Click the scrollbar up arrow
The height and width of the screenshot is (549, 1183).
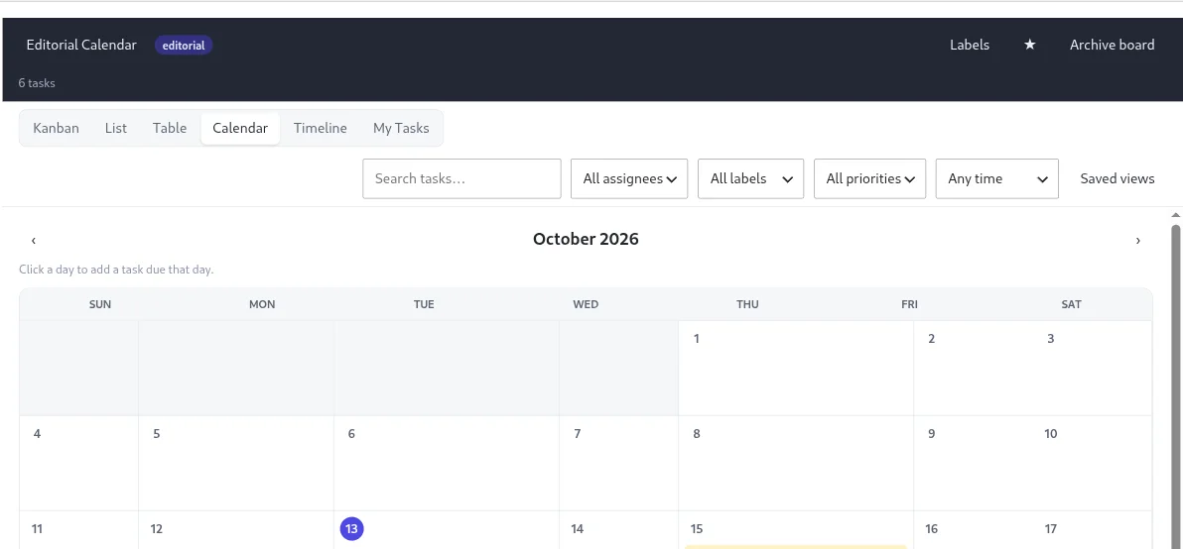pos(1175,215)
